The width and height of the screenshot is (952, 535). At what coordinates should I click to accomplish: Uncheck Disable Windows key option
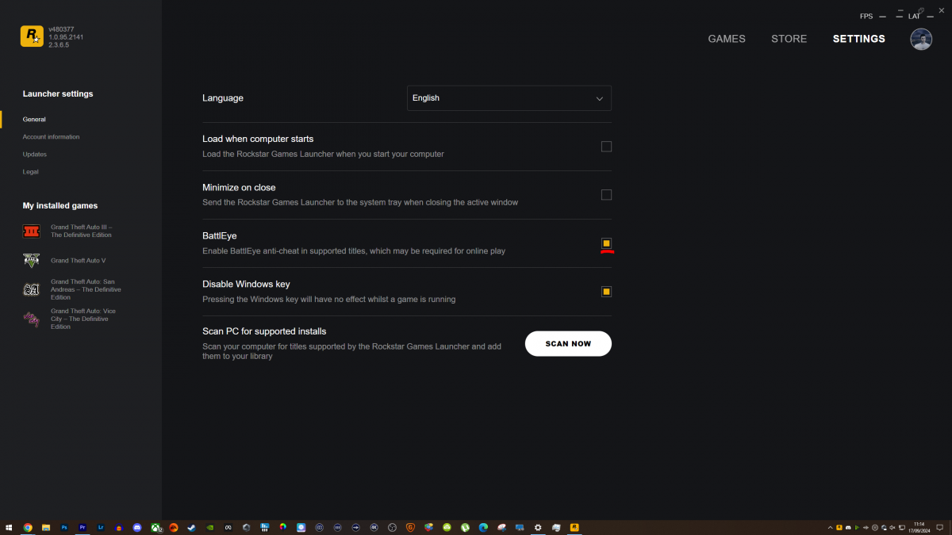(x=606, y=291)
